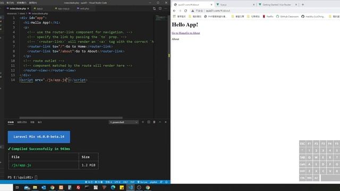340x191 pixels.
Task: Open the terminal app on the taskbar
Action: (87, 187)
